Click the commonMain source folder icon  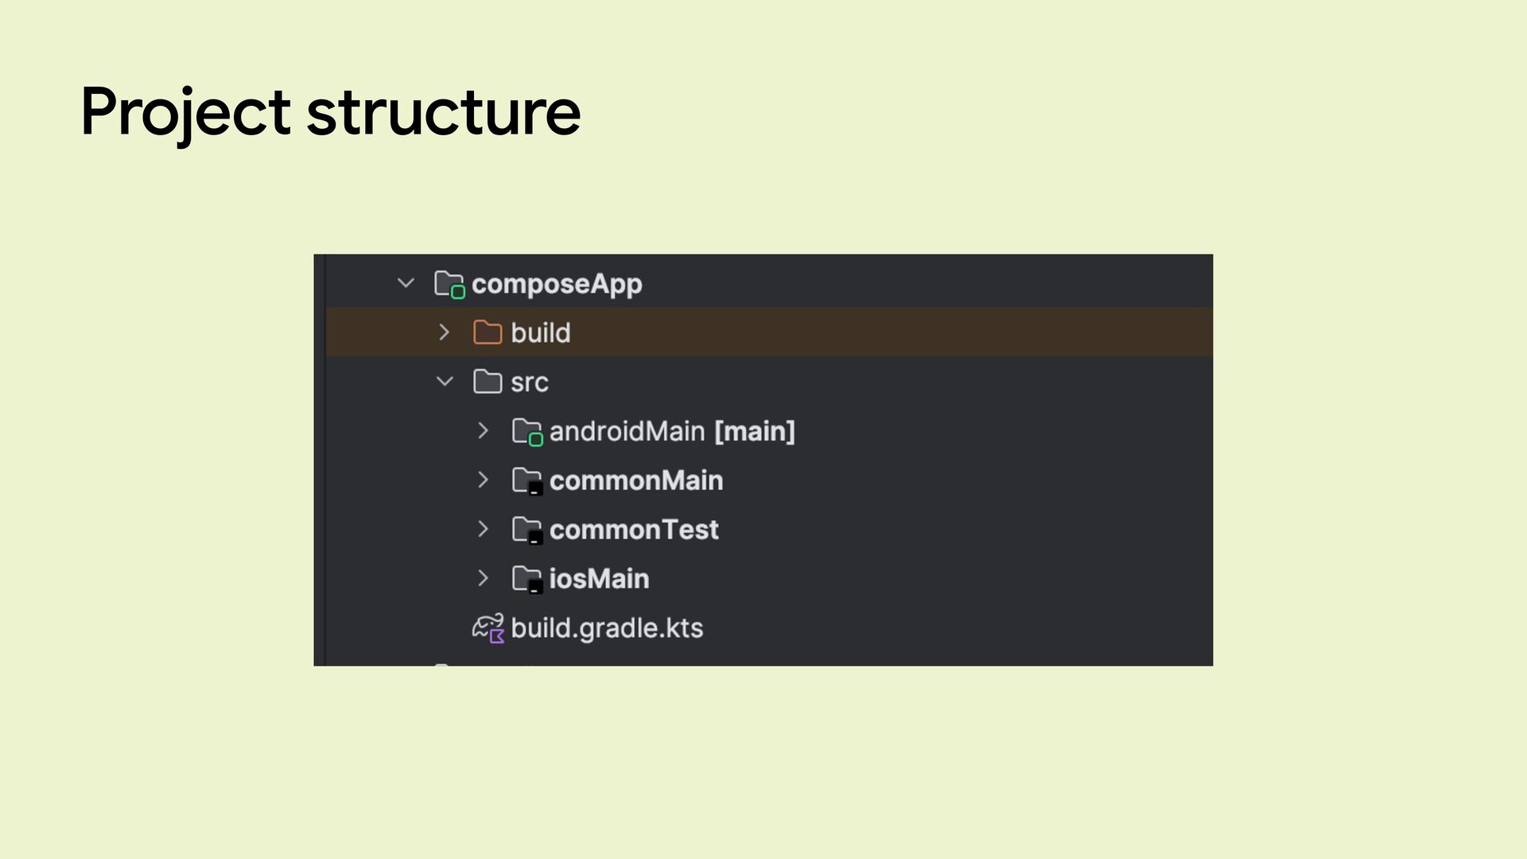(x=526, y=480)
